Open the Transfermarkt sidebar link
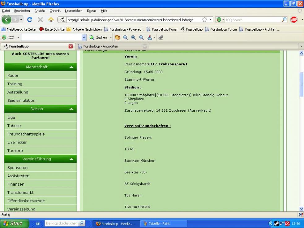Screen dimensions: 304x228 click(x=20, y=192)
